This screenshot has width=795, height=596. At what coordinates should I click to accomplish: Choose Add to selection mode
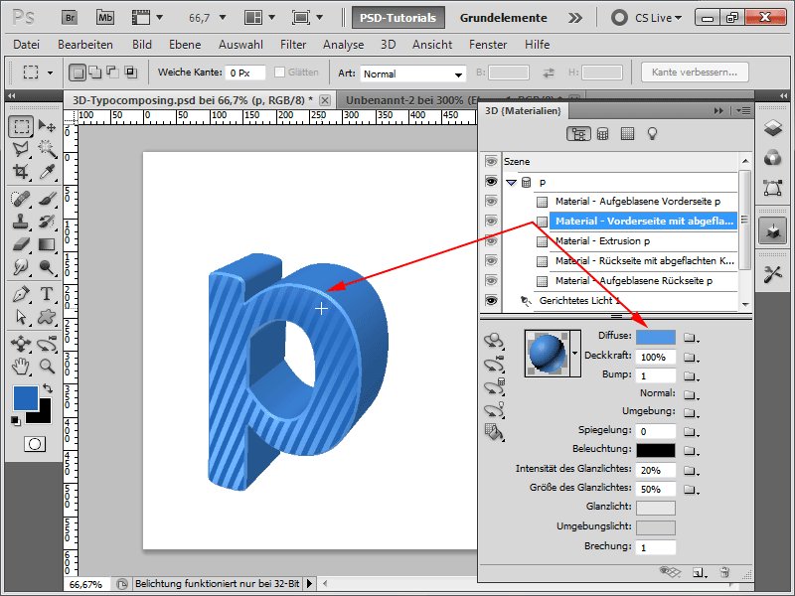94,73
